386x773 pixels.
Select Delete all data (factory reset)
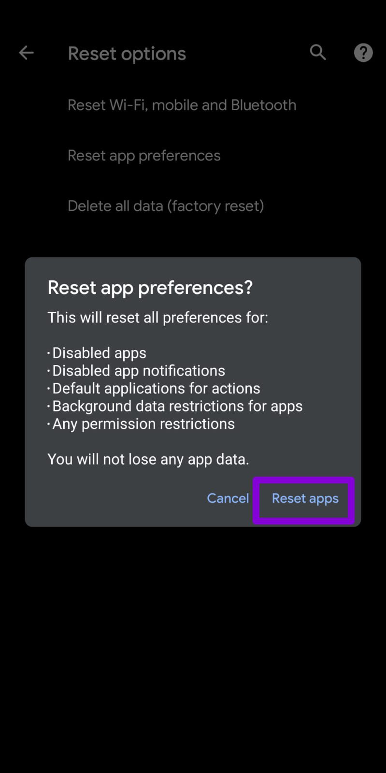click(x=166, y=206)
